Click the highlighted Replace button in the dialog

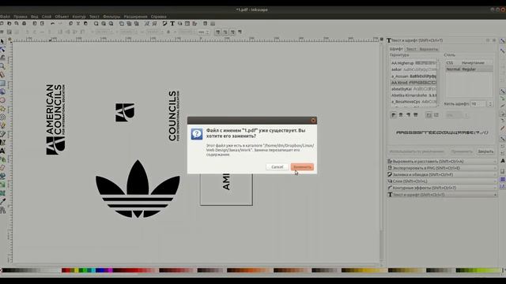pos(302,166)
